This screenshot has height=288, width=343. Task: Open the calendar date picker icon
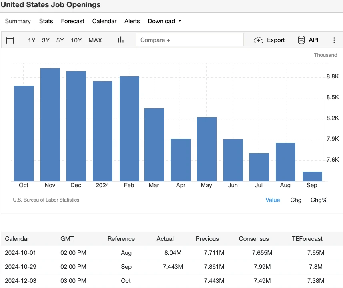tap(10, 40)
